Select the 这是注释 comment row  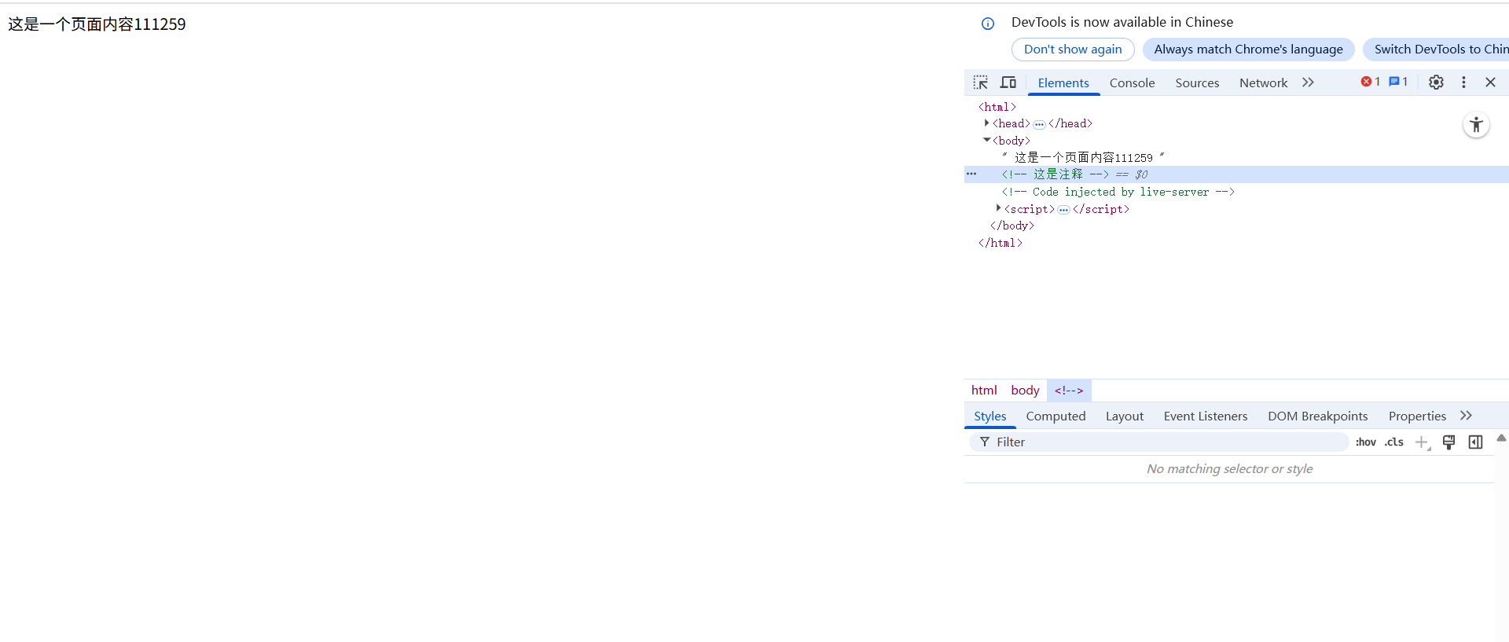(1236, 174)
